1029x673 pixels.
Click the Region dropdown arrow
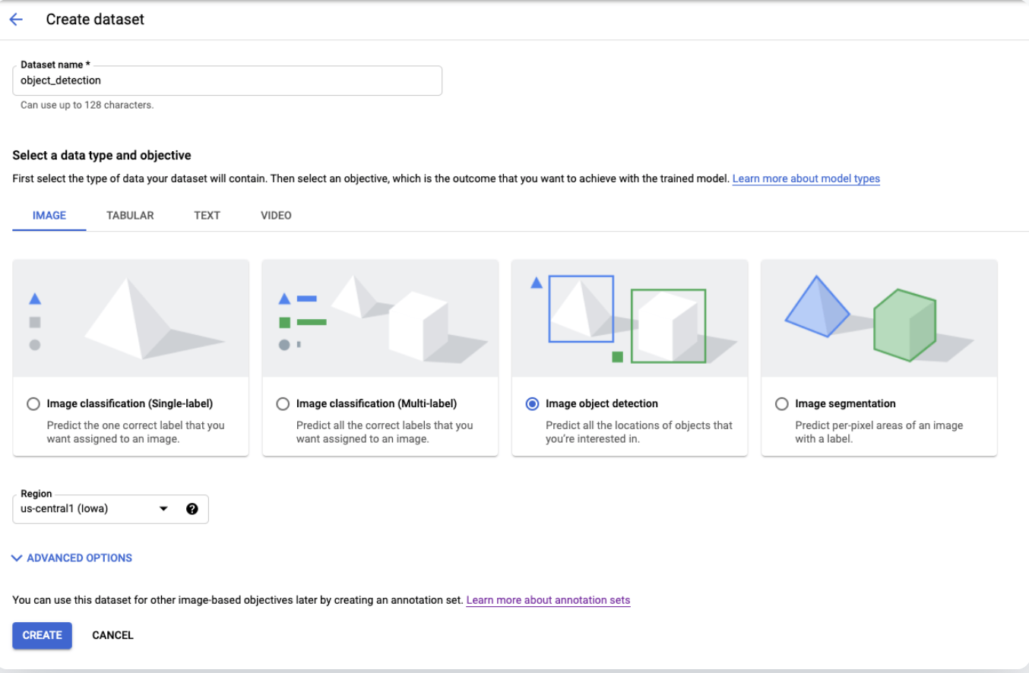pyautogui.click(x=163, y=509)
